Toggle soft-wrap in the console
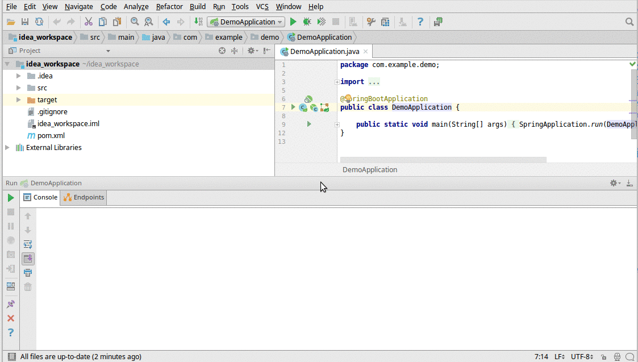 (28, 244)
